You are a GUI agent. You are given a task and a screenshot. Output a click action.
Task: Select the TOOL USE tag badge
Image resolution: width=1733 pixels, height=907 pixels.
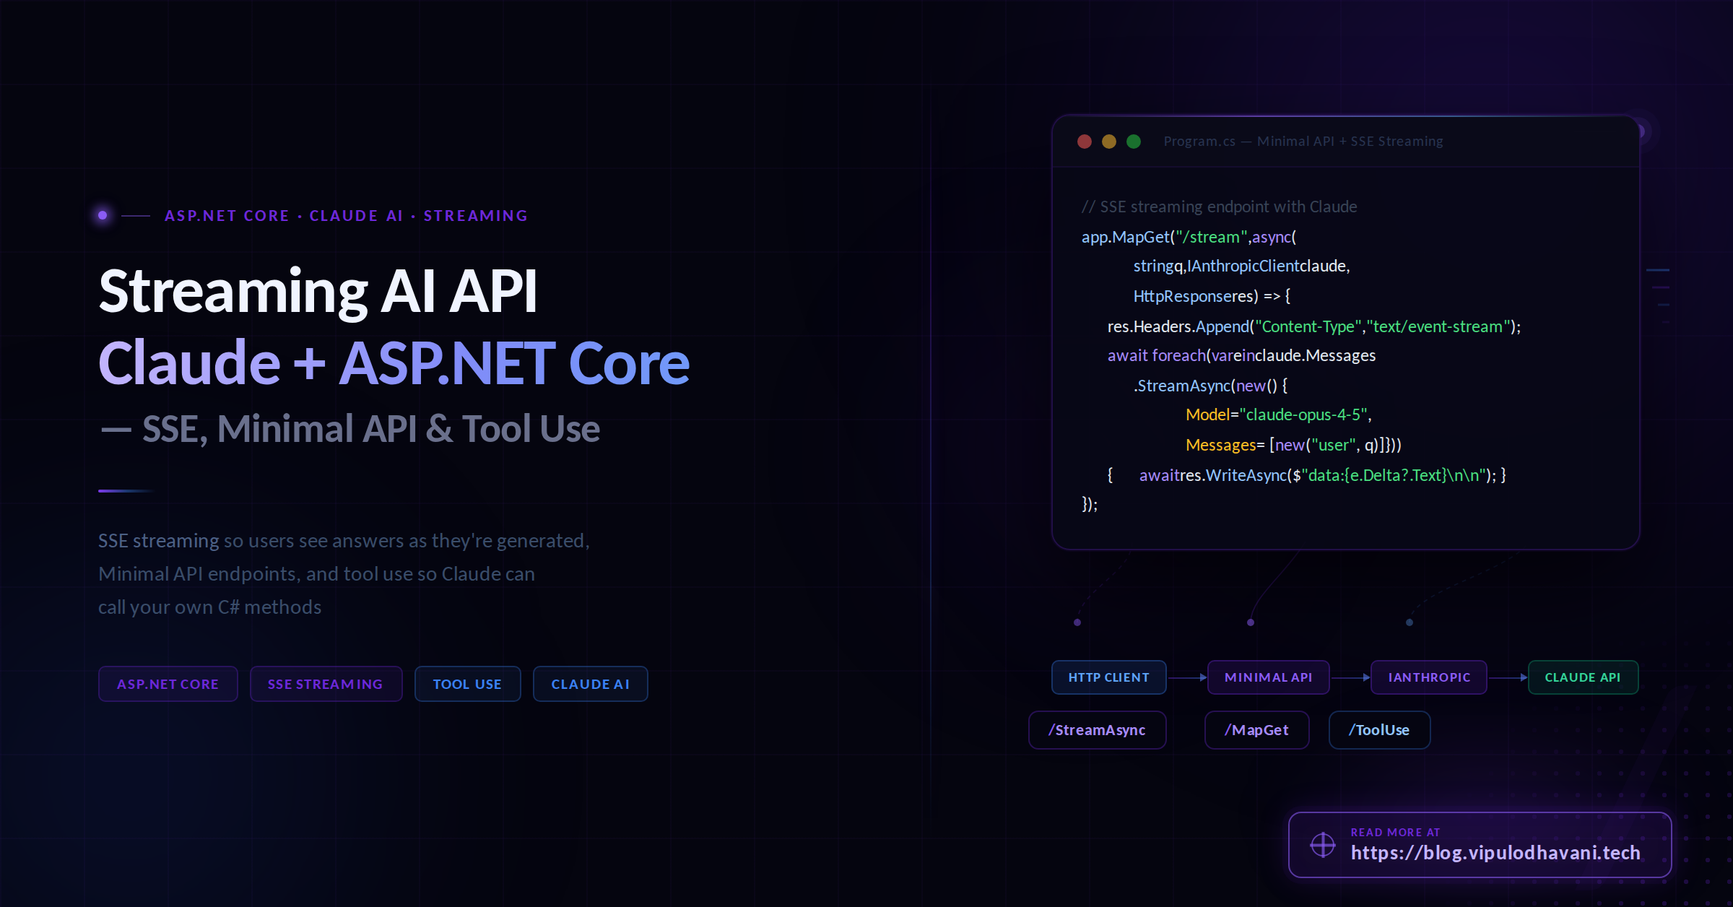point(467,684)
